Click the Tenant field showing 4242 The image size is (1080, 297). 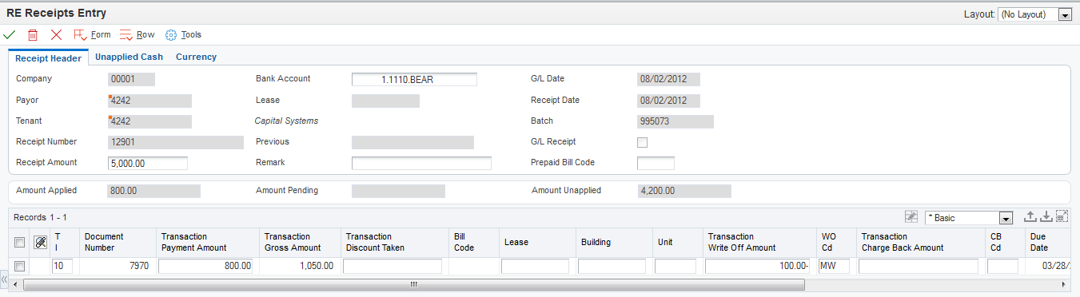point(149,121)
